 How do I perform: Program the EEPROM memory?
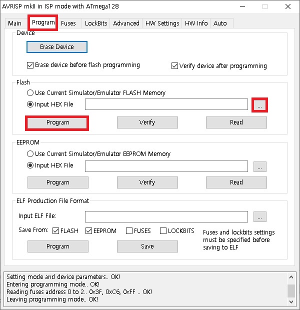58,182
